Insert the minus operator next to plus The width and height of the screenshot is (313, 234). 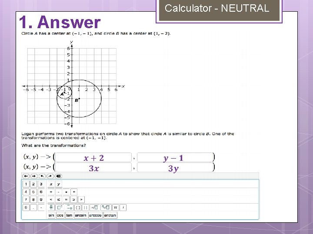[59, 192]
